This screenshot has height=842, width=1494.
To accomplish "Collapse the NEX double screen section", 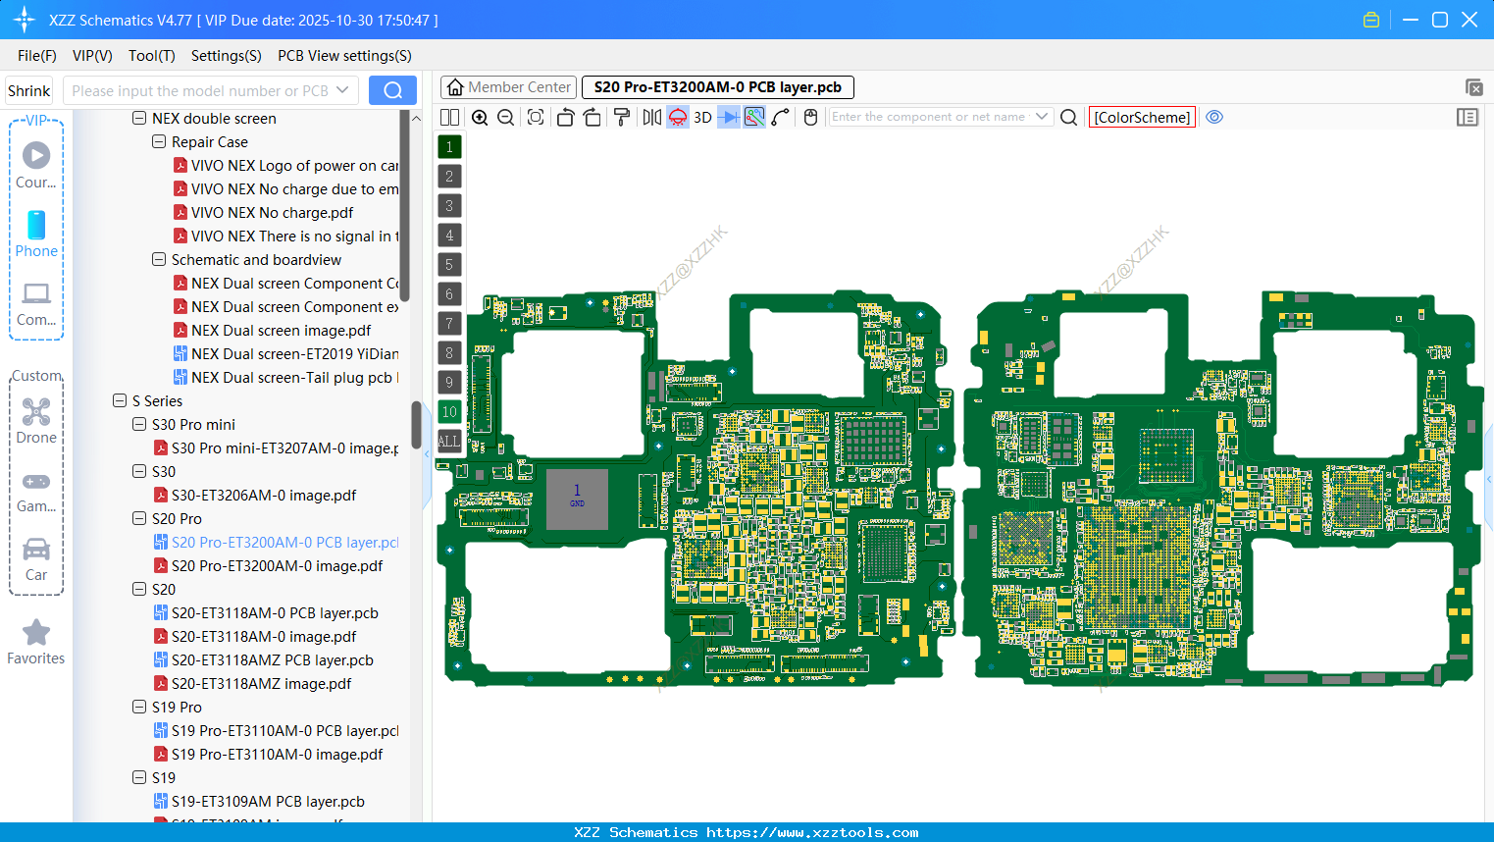I will click(x=138, y=118).
